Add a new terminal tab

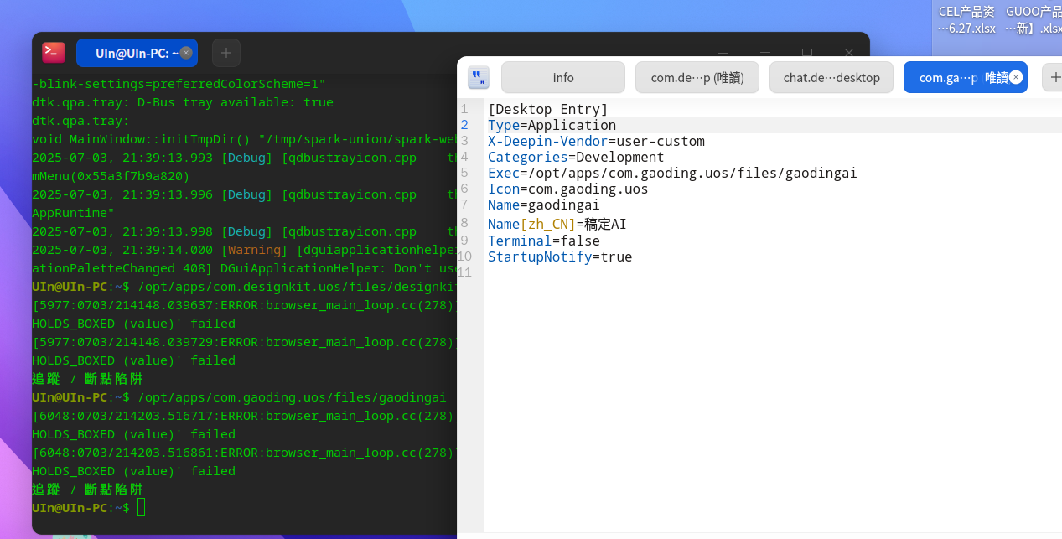[226, 53]
